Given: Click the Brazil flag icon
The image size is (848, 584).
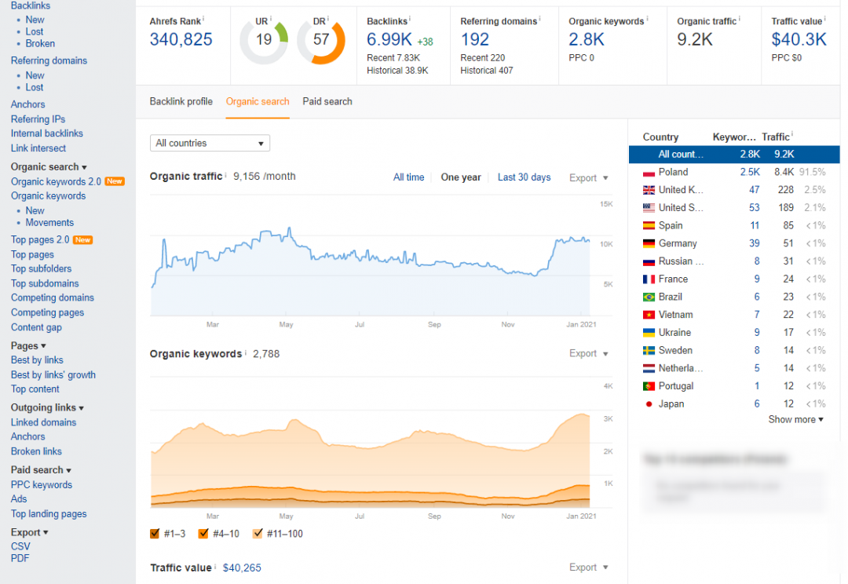Looking at the screenshot, I should [x=649, y=297].
